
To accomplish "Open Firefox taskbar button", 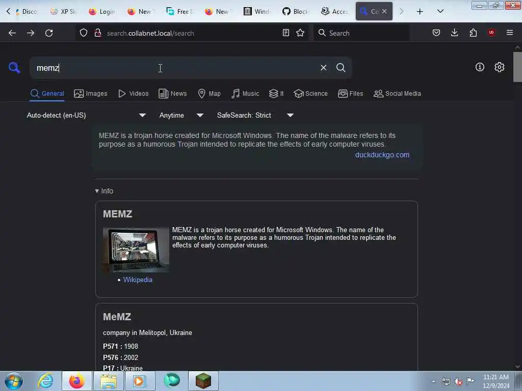I will coord(77,381).
